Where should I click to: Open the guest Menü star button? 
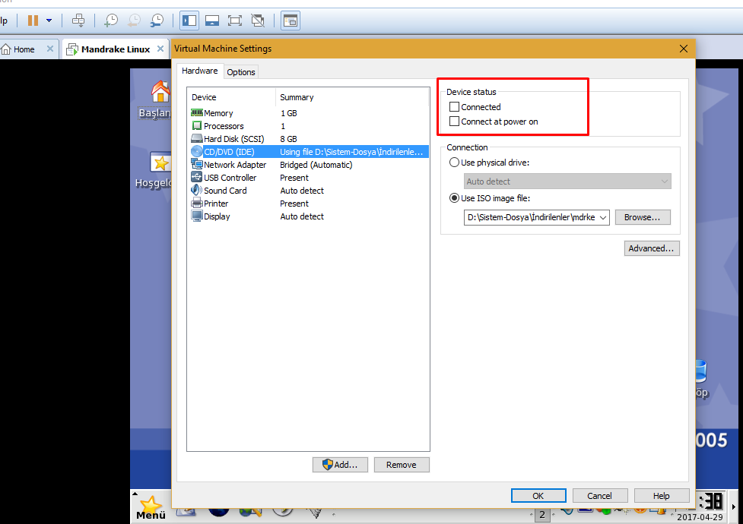pos(151,508)
